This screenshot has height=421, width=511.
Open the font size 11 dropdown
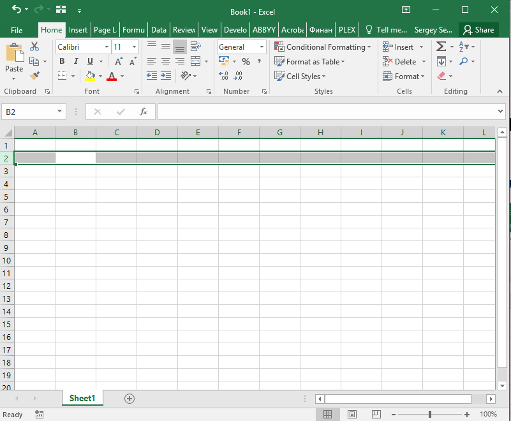click(x=134, y=47)
